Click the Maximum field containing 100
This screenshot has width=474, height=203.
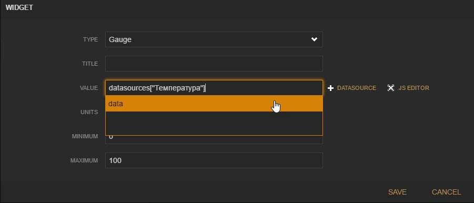coord(214,160)
